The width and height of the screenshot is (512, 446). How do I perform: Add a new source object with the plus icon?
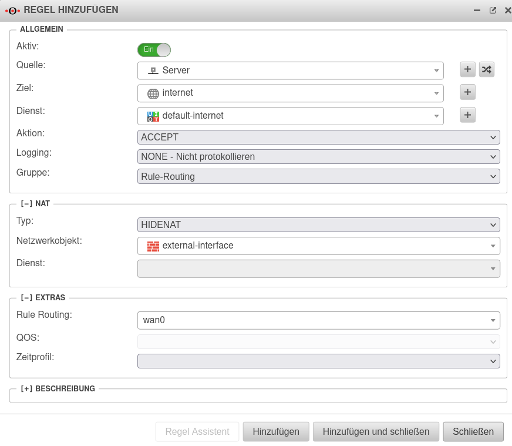pos(467,69)
